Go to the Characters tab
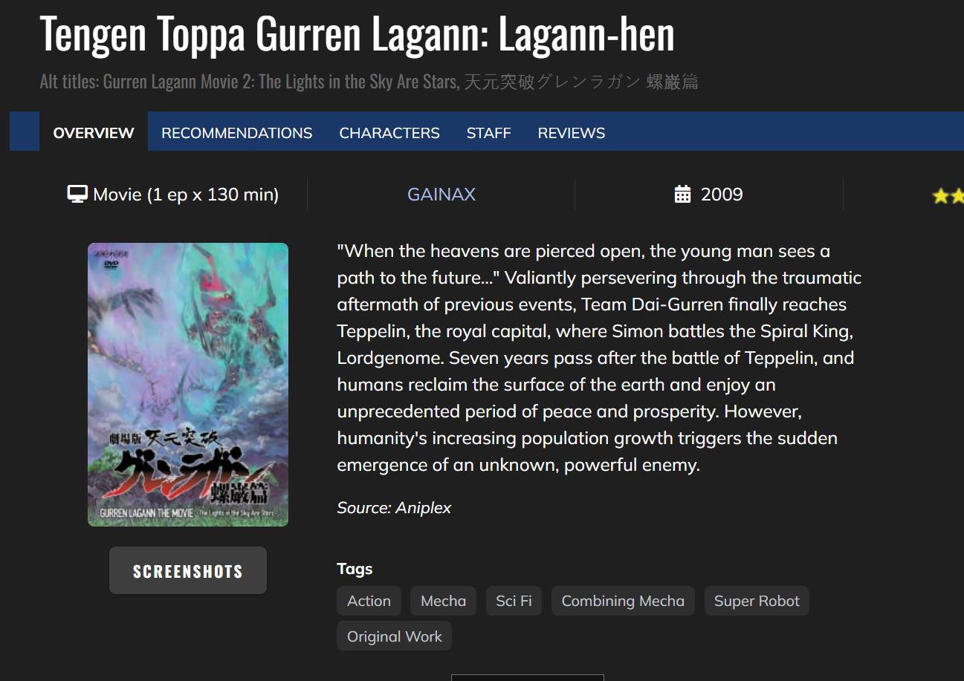Screen dimensions: 964x681 click(389, 133)
